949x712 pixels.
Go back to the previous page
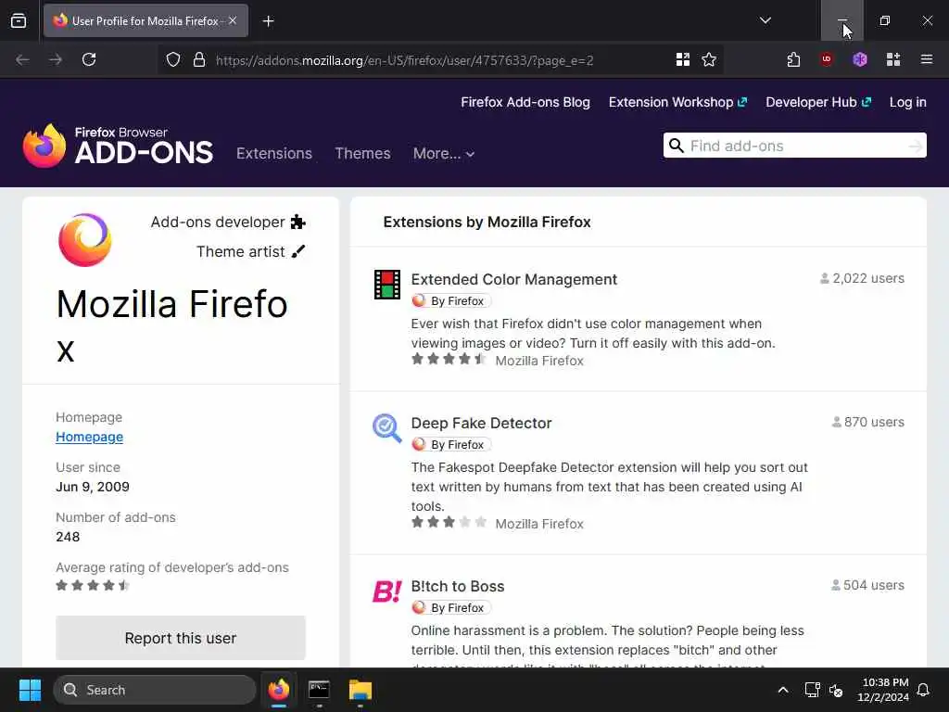(22, 59)
